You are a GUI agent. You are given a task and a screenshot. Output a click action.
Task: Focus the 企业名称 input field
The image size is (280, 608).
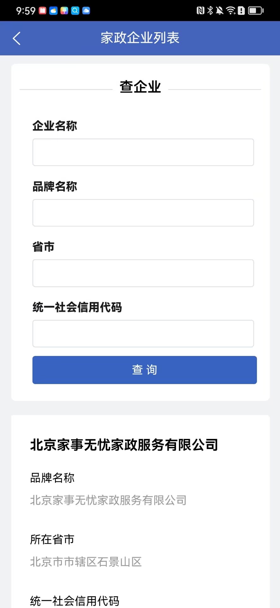[x=143, y=152]
